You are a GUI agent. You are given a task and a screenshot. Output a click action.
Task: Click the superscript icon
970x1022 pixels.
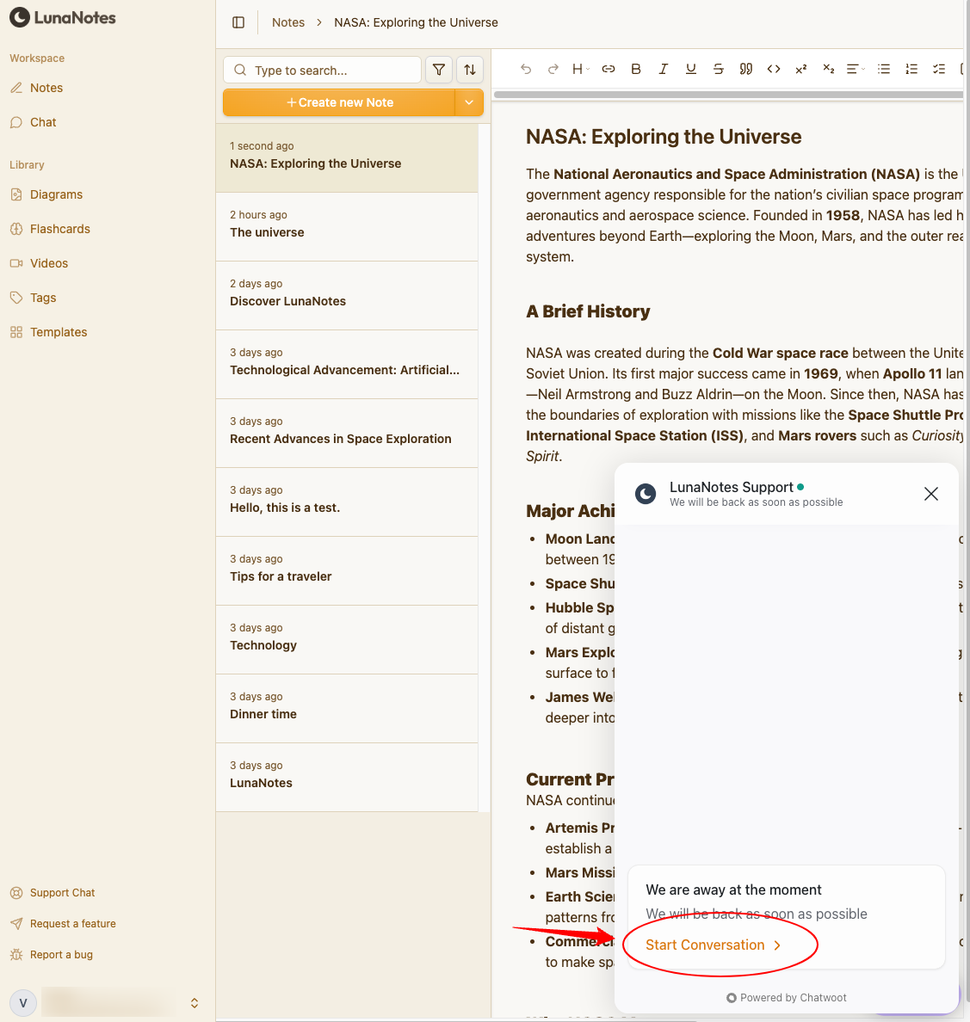(801, 69)
